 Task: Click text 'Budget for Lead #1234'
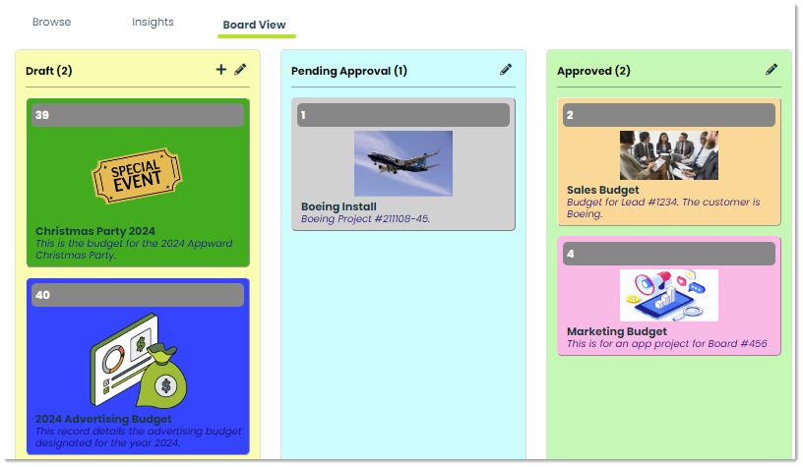click(x=621, y=203)
